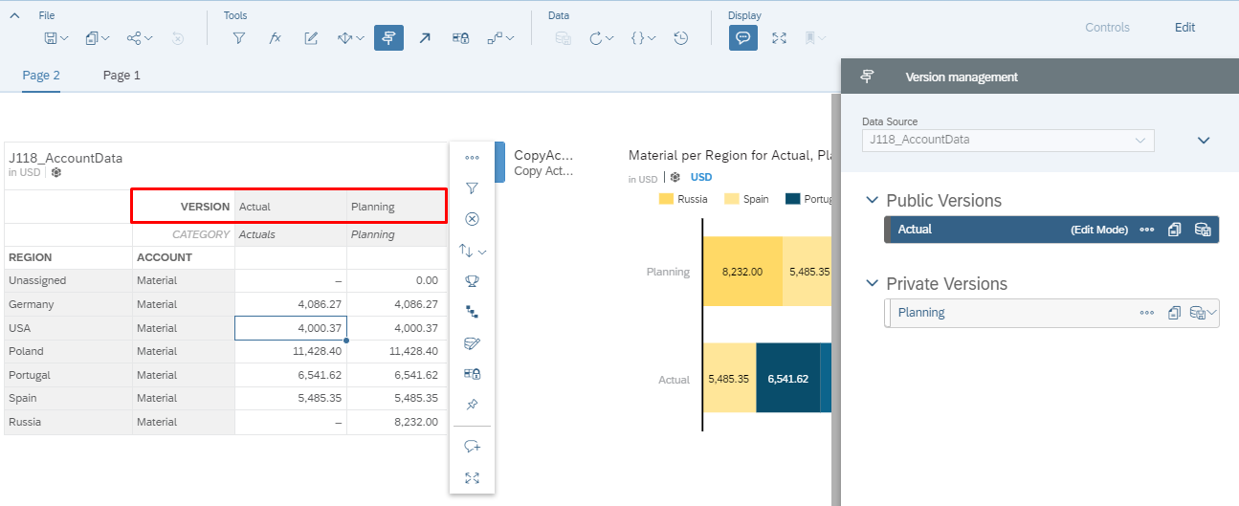This screenshot has width=1239, height=506.
Task: Click the cell lock icon in the Tools group
Action: pyautogui.click(x=460, y=38)
